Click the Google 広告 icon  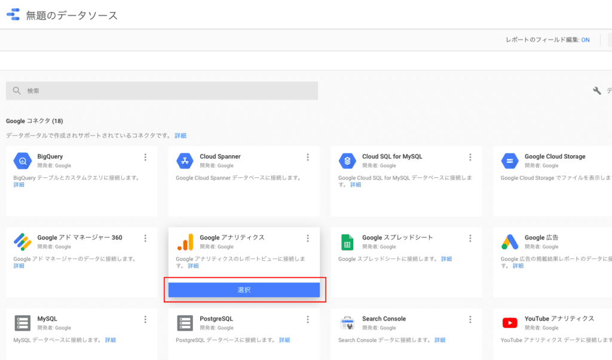tap(510, 242)
